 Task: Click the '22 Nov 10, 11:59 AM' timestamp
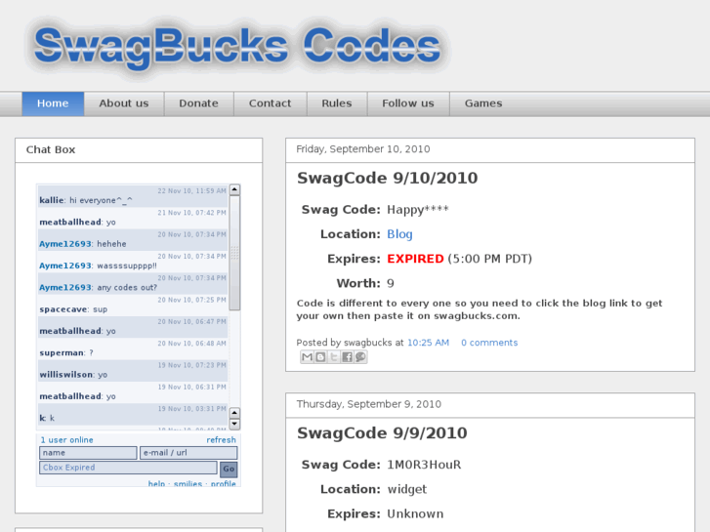click(191, 191)
